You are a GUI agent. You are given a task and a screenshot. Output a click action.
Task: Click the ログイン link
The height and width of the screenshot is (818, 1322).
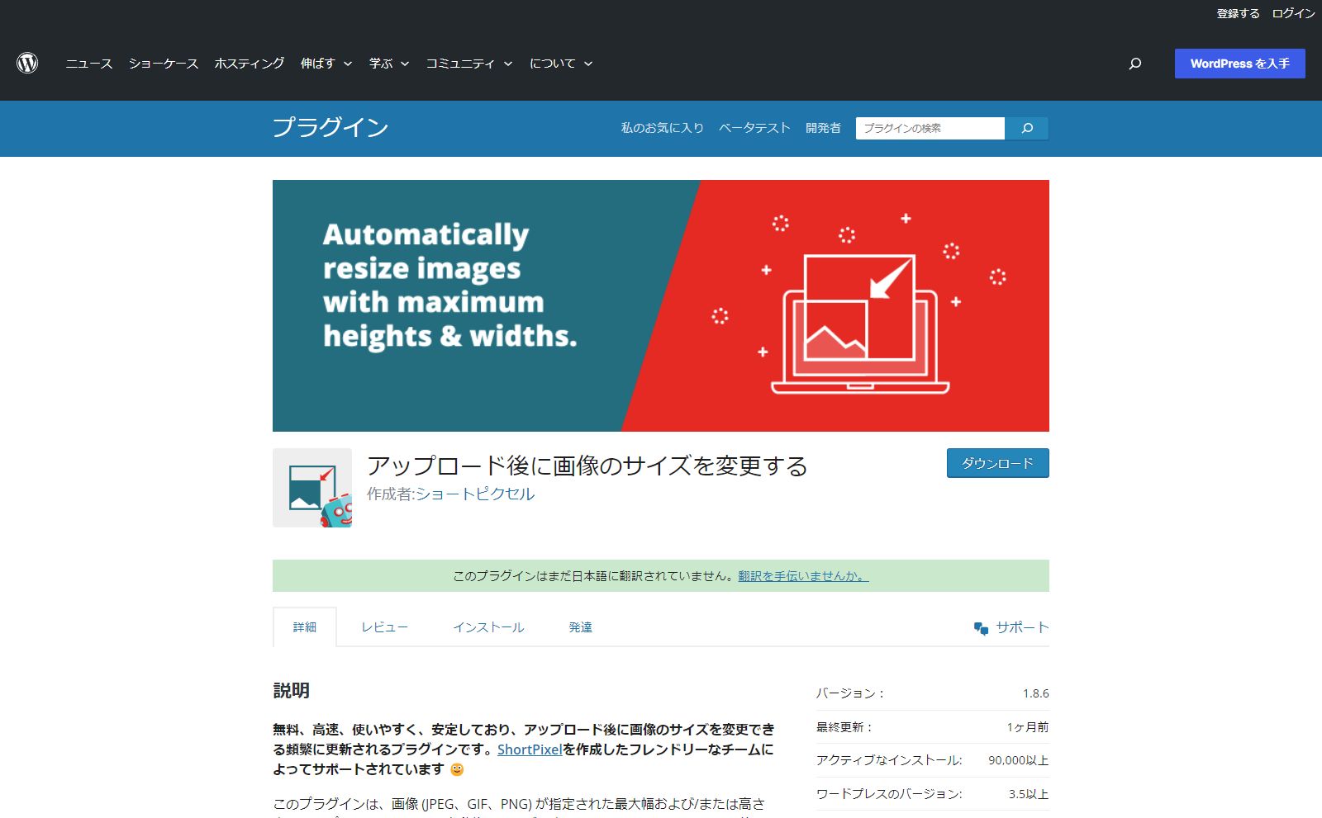click(x=1293, y=13)
